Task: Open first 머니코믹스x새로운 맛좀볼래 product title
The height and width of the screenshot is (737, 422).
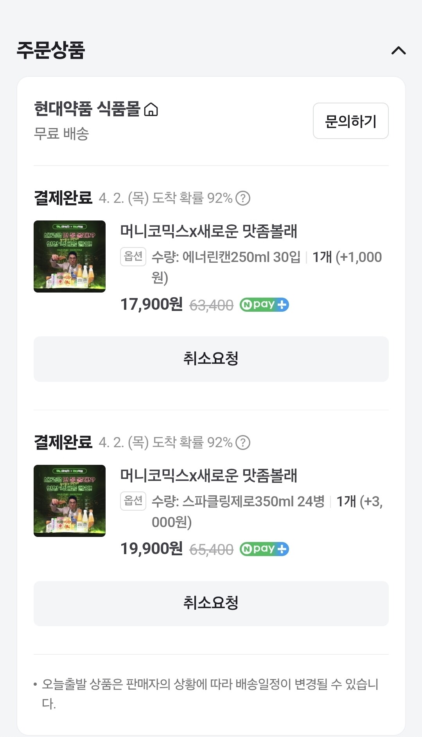Action: pyautogui.click(x=209, y=231)
